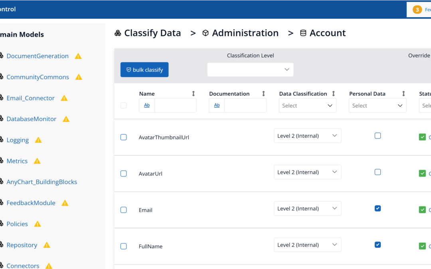
Task: Enable Personal Data for AvatarThumbnailUrl
Action: click(x=378, y=136)
